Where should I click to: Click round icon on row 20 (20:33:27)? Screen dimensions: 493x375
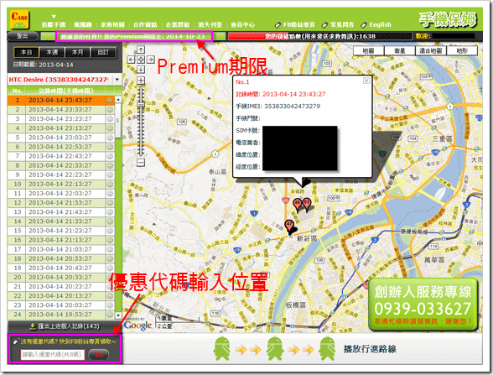(x=110, y=277)
